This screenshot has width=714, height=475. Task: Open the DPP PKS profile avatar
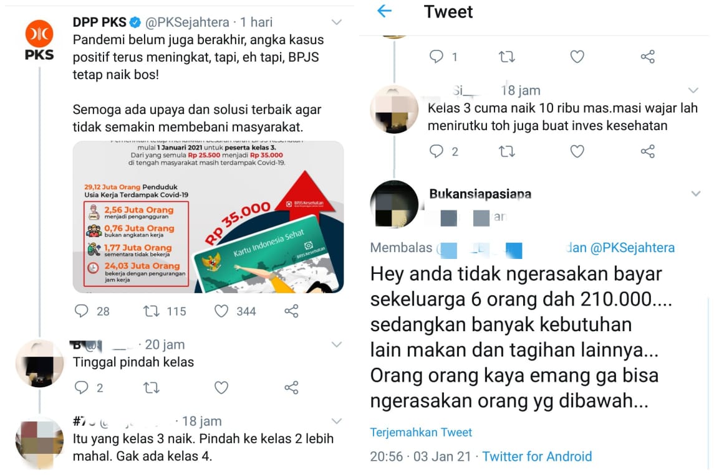(39, 40)
